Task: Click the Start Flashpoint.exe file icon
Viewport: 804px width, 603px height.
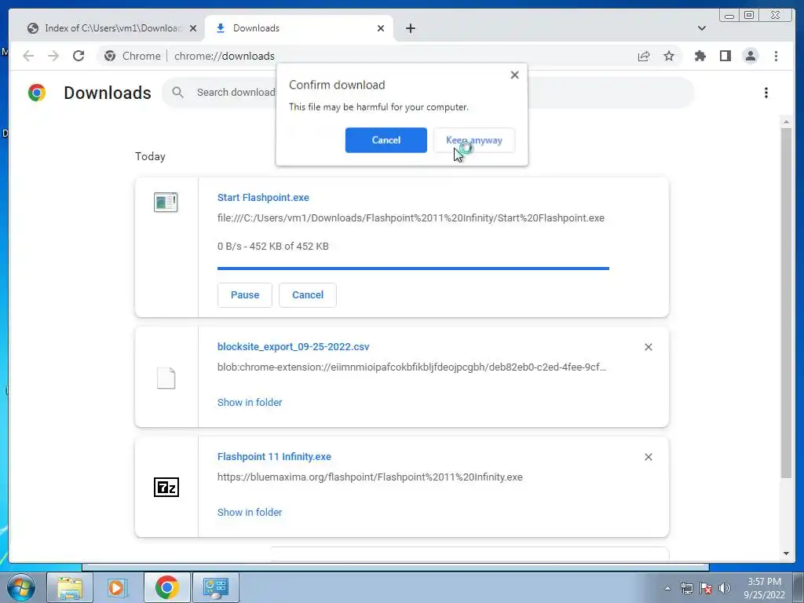Action: 166,202
